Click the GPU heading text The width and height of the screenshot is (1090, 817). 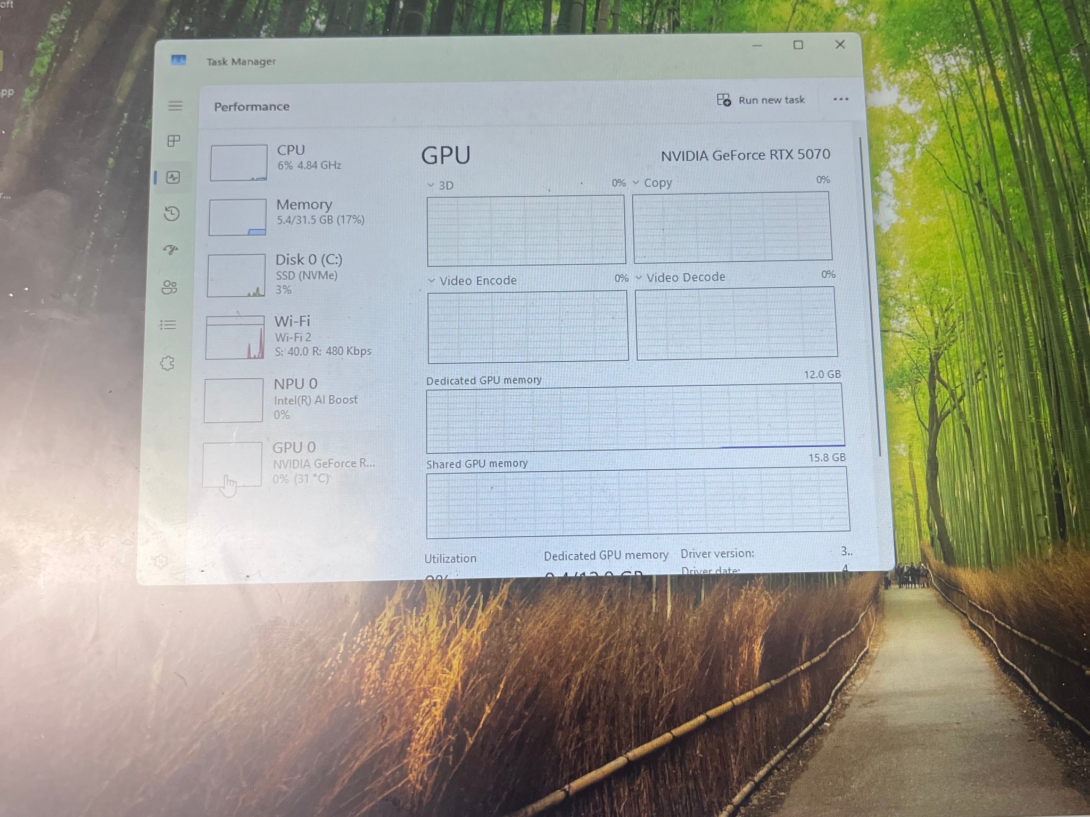445,155
